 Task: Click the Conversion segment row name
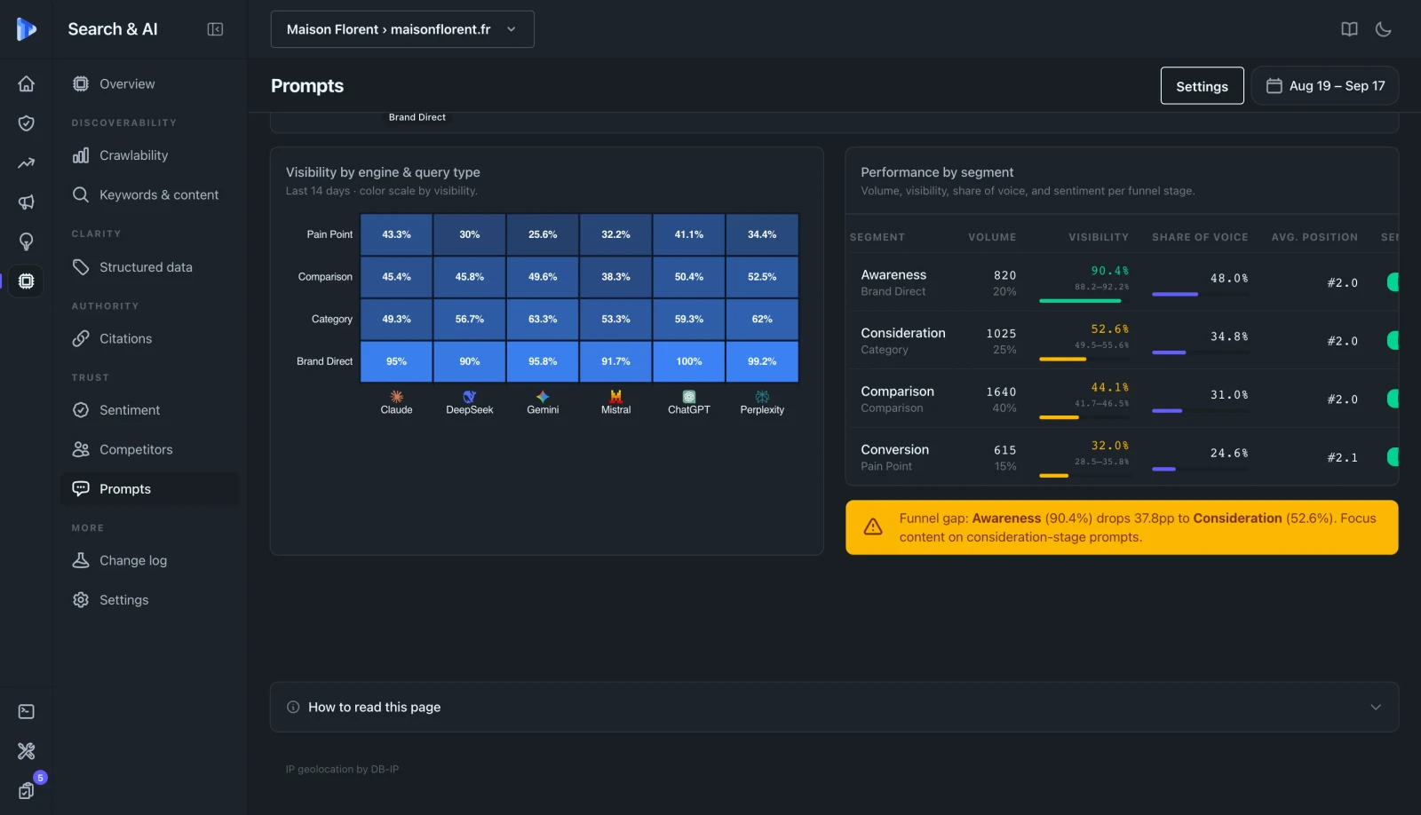pos(894,450)
